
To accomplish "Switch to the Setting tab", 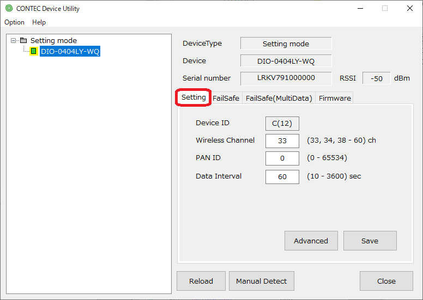I will click(x=194, y=97).
